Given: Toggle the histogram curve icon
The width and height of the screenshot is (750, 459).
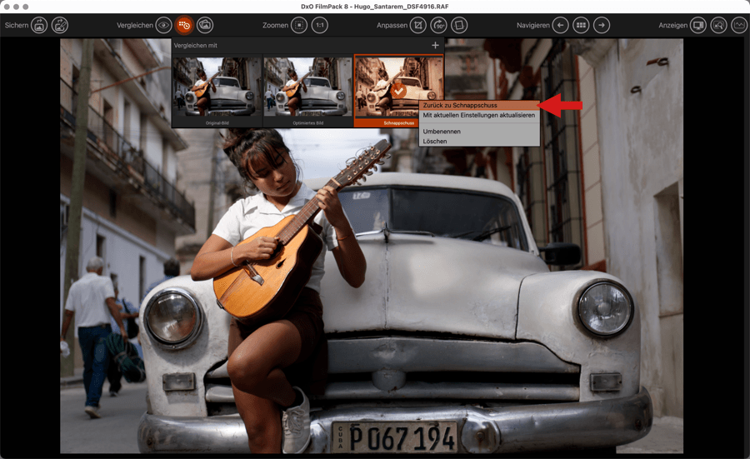Looking at the screenshot, I should tap(738, 25).
